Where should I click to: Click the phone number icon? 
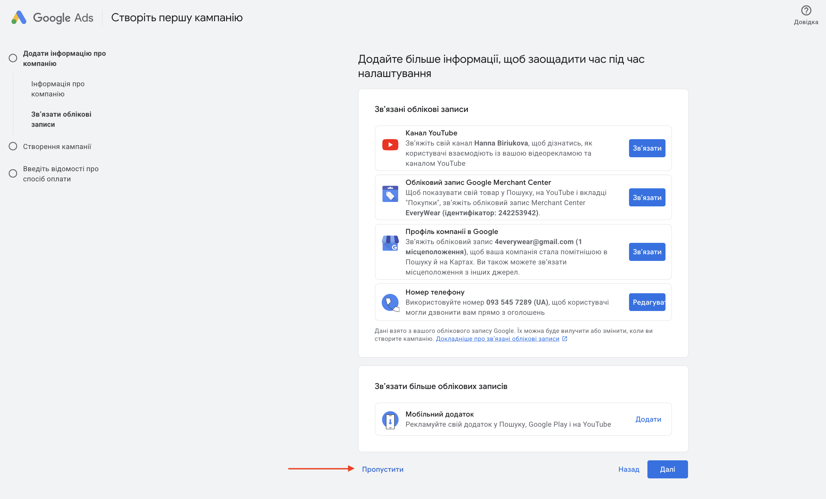(x=390, y=302)
